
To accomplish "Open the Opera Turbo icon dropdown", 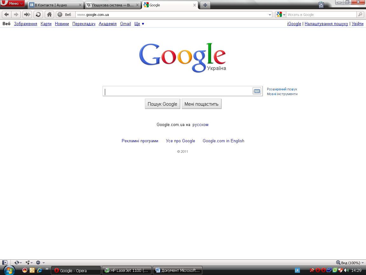I will point(40,263).
